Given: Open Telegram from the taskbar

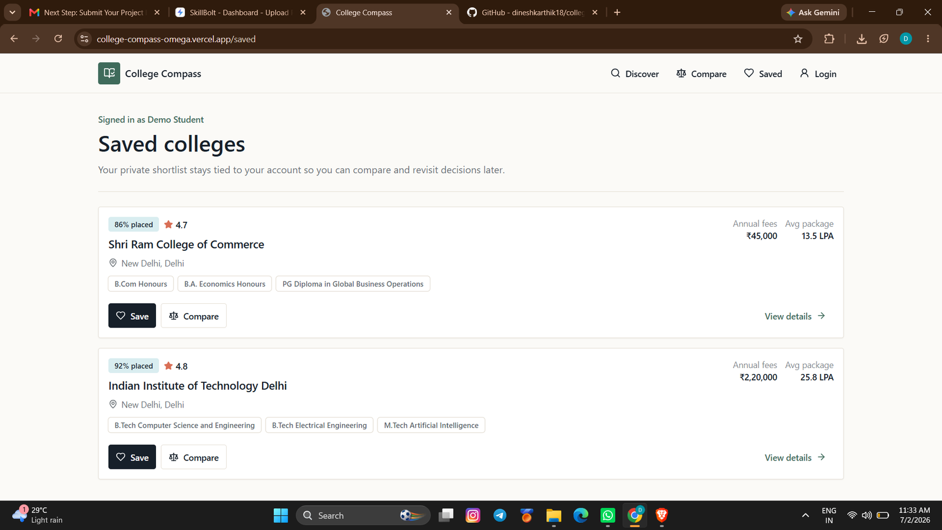Looking at the screenshot, I should coord(500,515).
